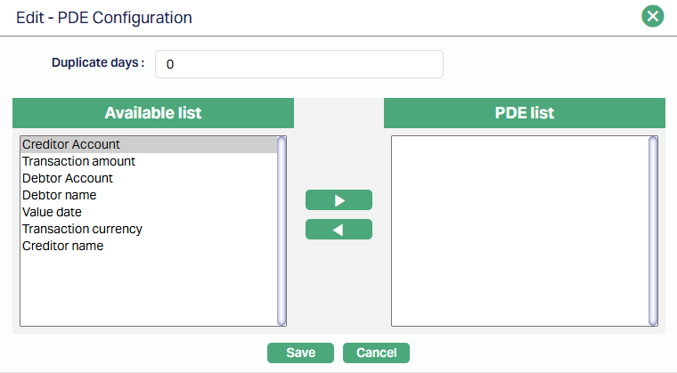Highlight Transaction currency in Available list

click(82, 229)
